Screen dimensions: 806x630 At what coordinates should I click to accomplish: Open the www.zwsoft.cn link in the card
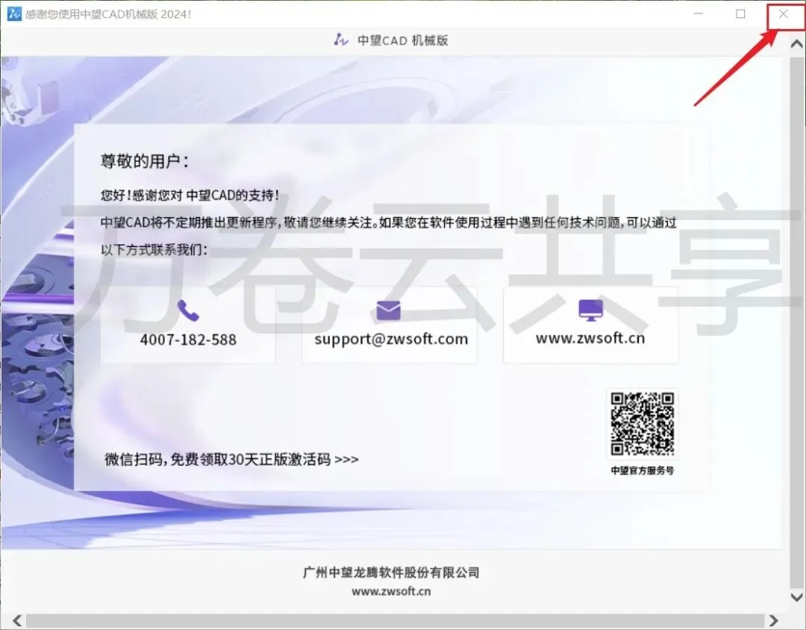590,338
